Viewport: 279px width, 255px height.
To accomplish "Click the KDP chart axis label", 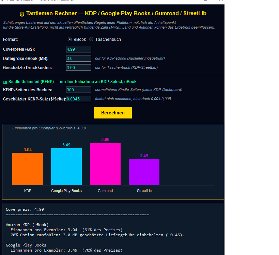I will [x=28, y=191].
